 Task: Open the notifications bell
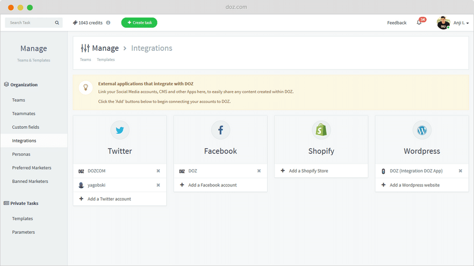(x=419, y=23)
